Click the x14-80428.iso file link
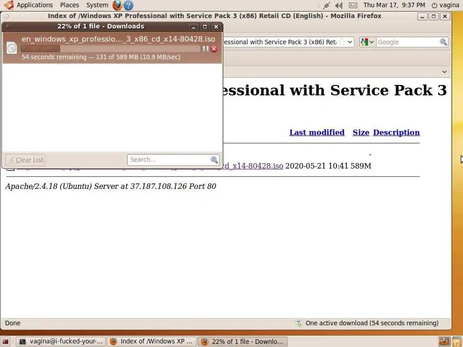This screenshot has height=347, width=463. 253,166
